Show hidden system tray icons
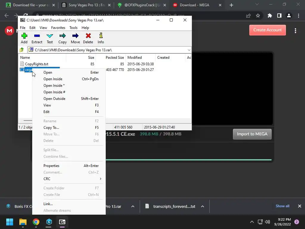 pyautogui.click(x=252, y=222)
